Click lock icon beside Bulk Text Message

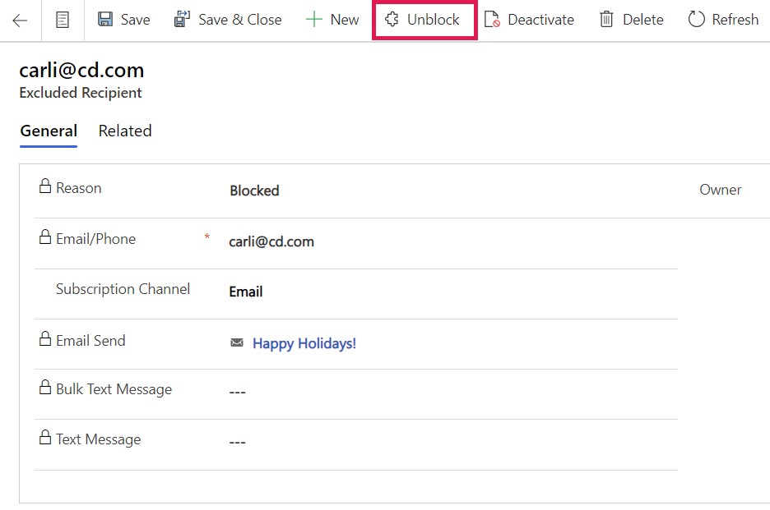(x=45, y=387)
